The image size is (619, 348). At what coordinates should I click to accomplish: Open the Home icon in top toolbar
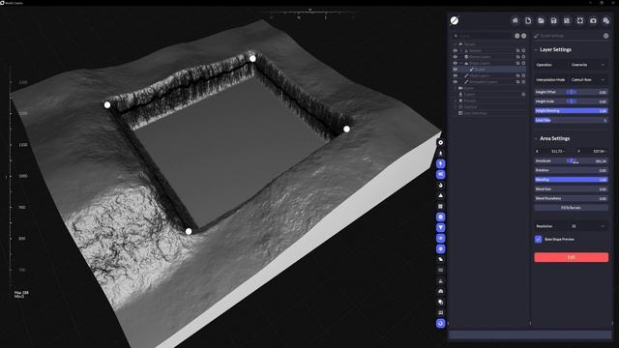tap(515, 20)
